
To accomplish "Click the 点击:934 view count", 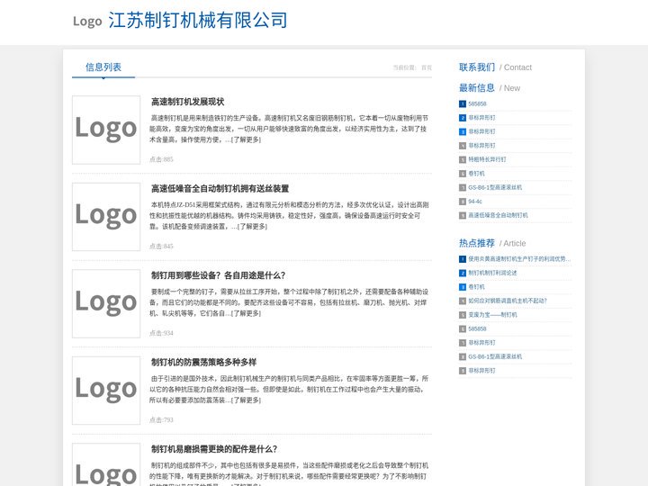I will [x=161, y=333].
